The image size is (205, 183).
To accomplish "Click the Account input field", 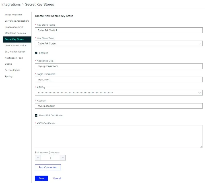I will [119, 106].
